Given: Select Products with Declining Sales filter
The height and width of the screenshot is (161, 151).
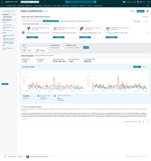Looking at the screenshot, I should click(51, 21).
